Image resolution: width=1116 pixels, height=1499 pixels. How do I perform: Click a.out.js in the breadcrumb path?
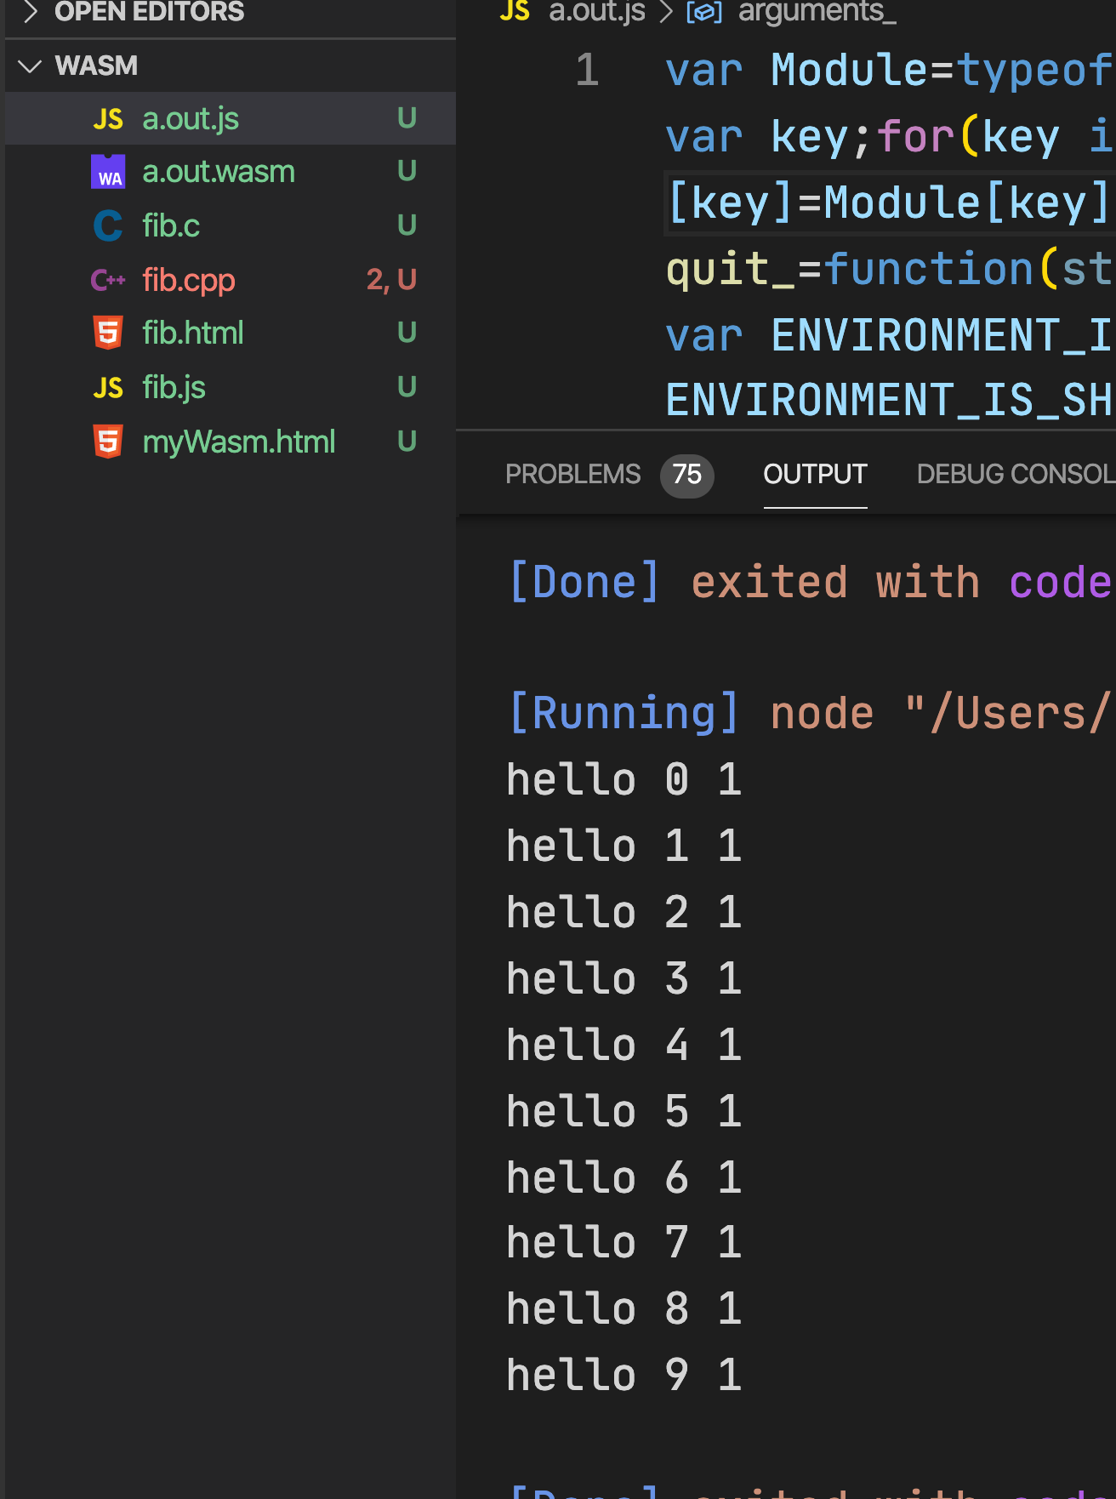pyautogui.click(x=596, y=12)
